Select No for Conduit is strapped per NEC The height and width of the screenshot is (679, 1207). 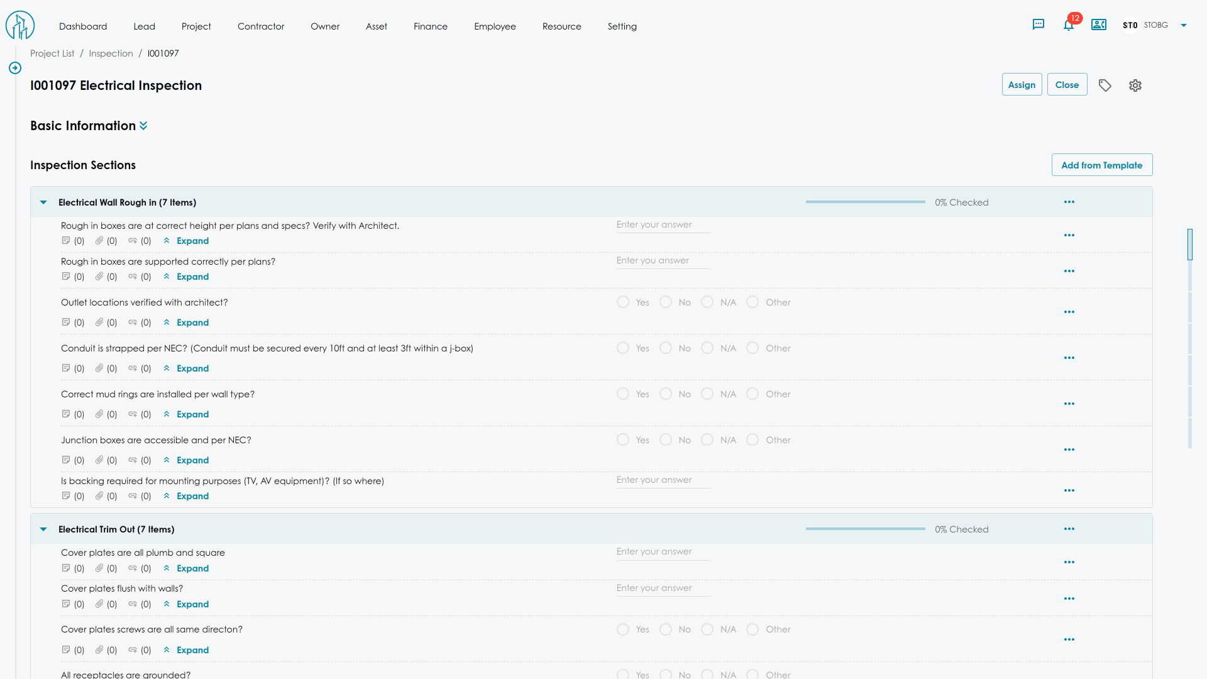click(666, 348)
